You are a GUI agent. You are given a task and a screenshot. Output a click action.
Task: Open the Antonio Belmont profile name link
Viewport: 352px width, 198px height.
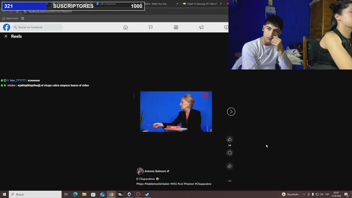155,171
